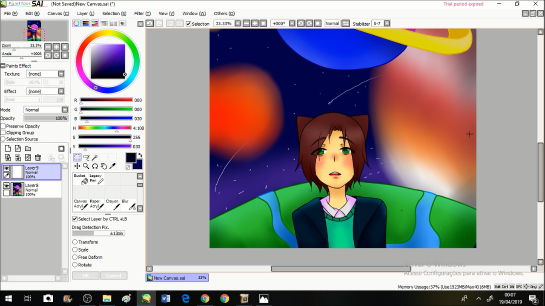Choose the Canvas Acryl brush
This screenshot has width=545, height=306.
pos(80,204)
